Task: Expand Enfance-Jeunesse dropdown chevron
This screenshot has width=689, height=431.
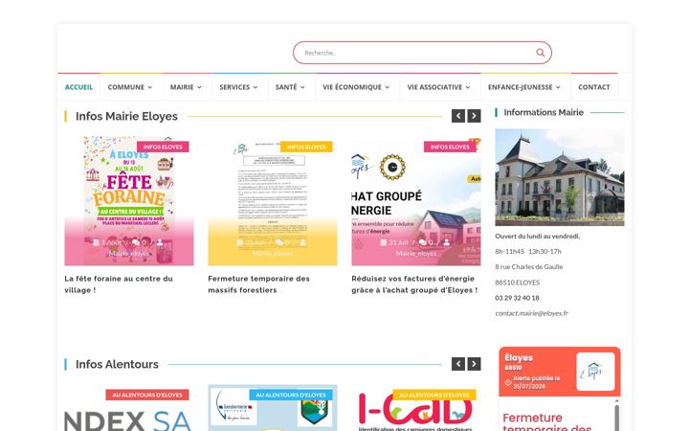Action: [558, 87]
